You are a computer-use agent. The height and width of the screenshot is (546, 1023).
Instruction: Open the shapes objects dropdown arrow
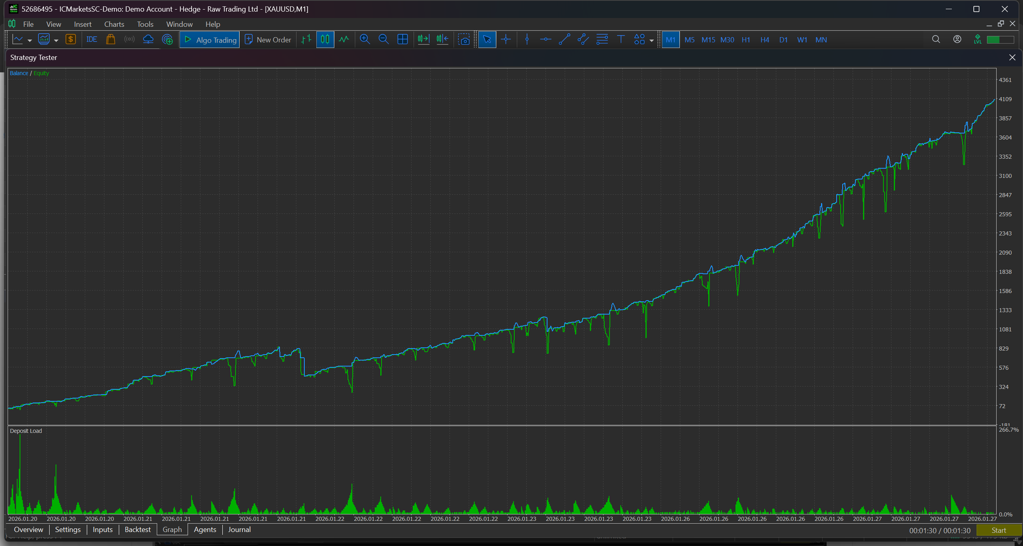651,40
